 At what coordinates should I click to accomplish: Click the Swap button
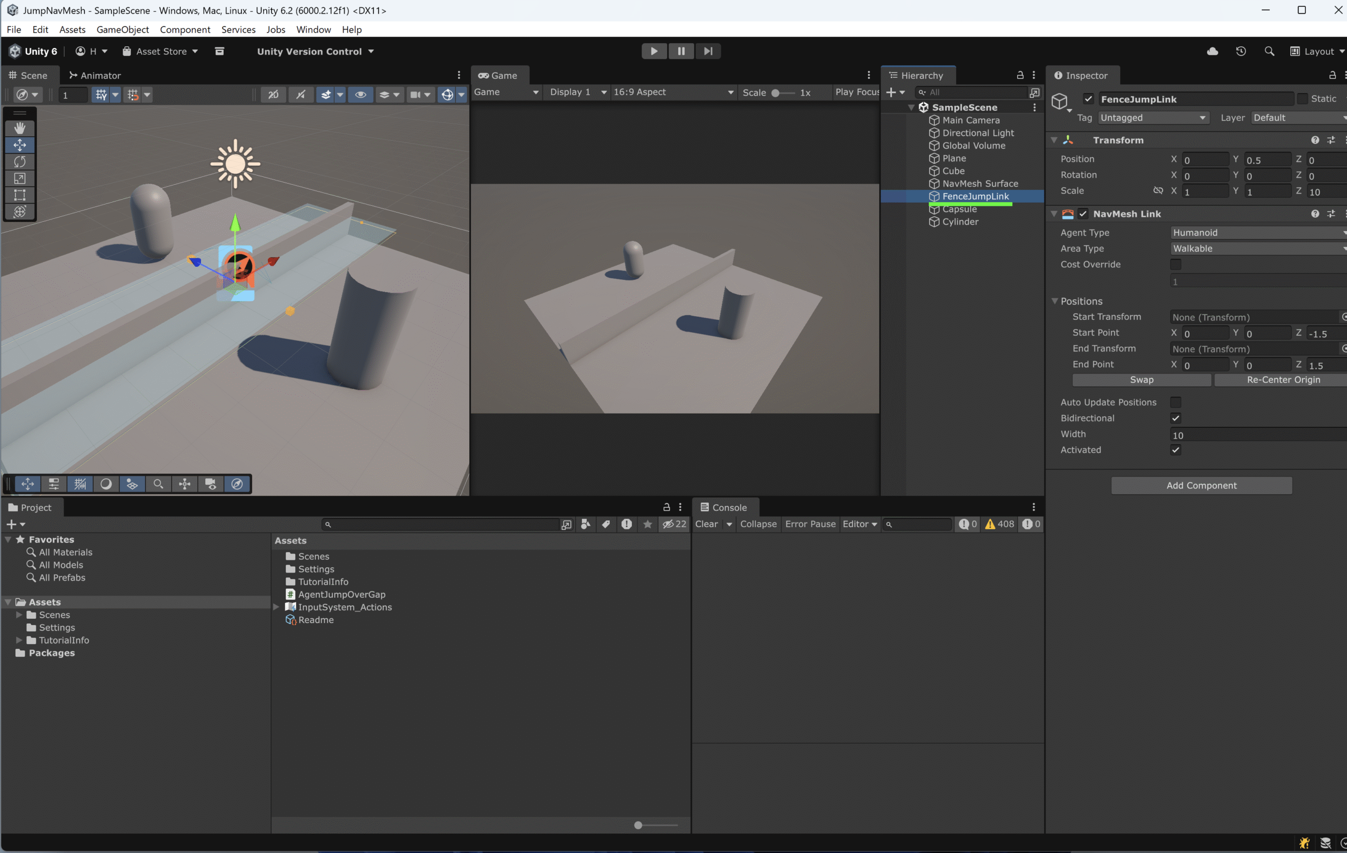1141,379
